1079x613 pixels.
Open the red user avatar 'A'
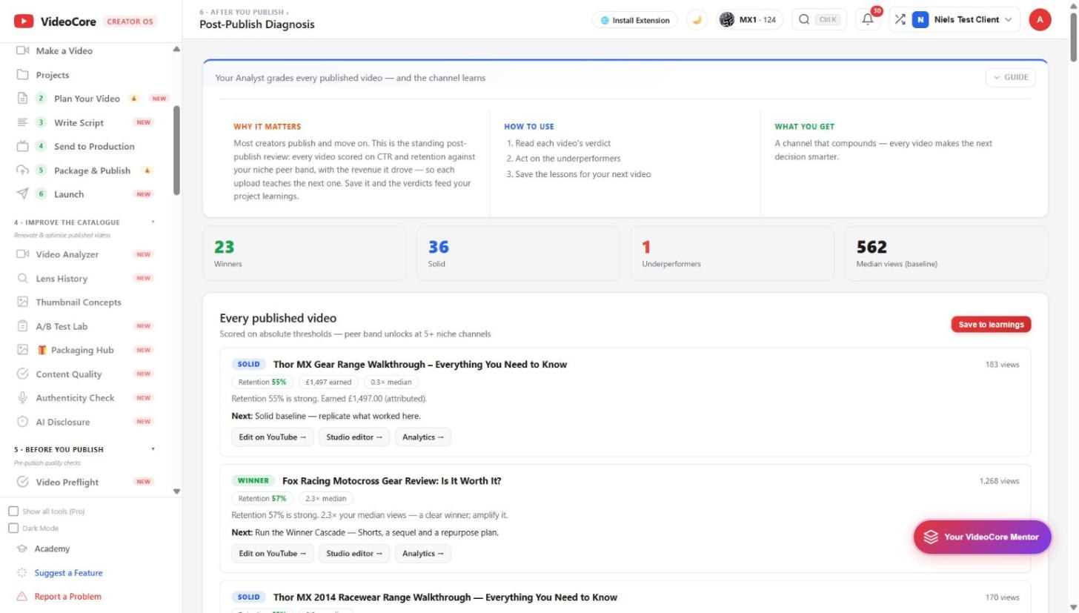coord(1040,20)
